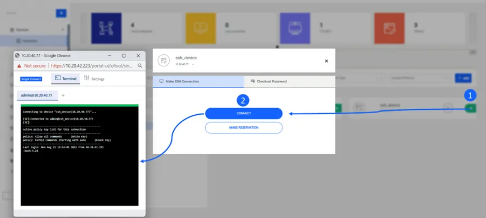This screenshot has height=218, width=486.
Task: Click the 'Forbid commands starting with sudo' line
Action: (67, 140)
